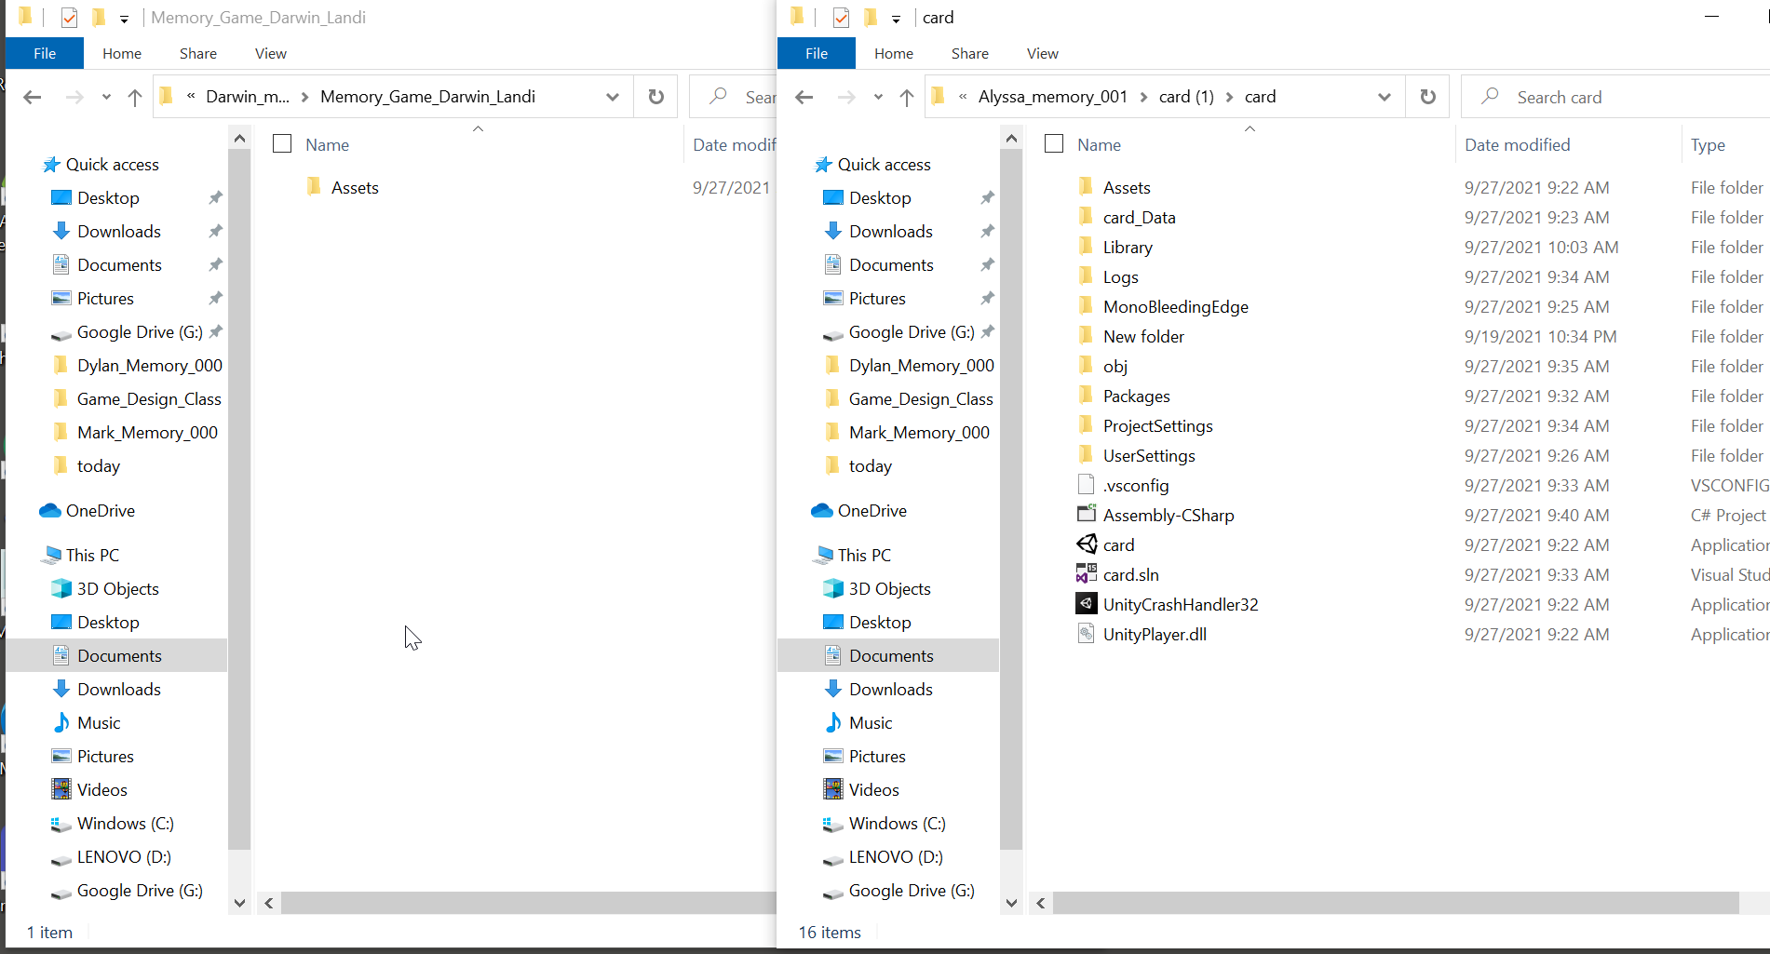
Task: Click back arrow in the card window
Action: (804, 97)
